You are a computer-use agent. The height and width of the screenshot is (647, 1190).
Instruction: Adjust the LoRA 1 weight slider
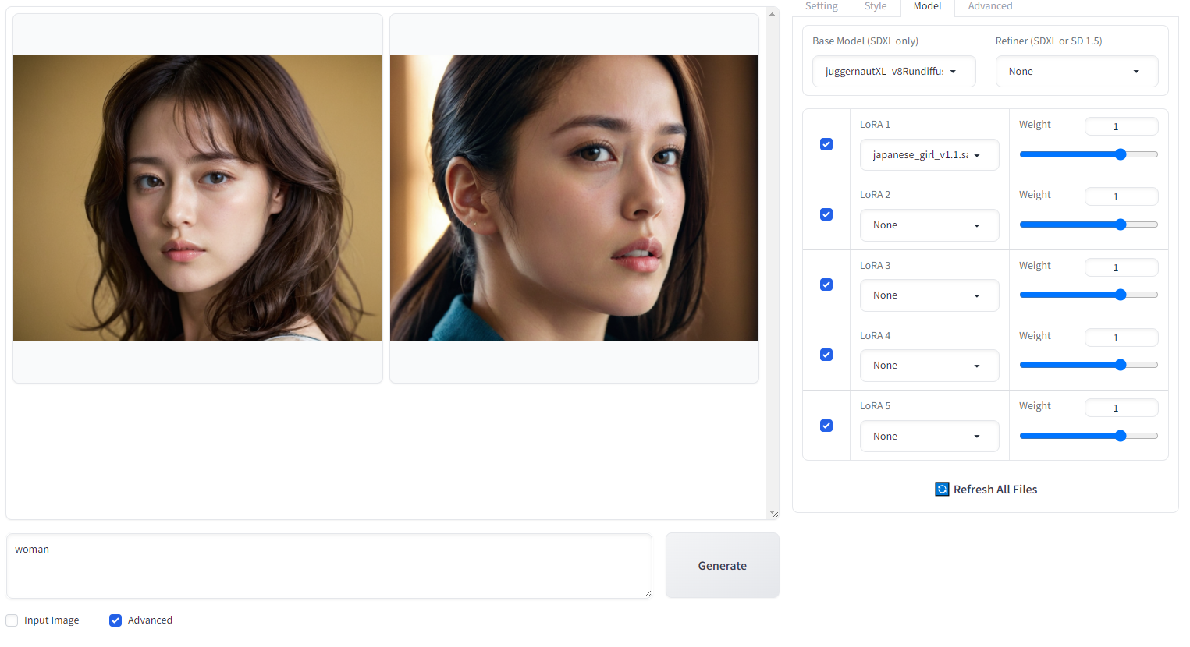click(1089, 154)
